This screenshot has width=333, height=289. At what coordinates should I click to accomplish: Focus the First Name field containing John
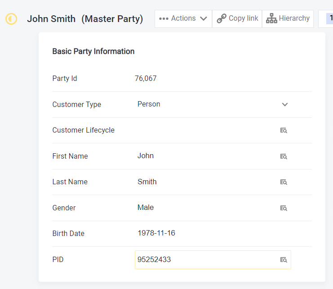click(x=202, y=156)
